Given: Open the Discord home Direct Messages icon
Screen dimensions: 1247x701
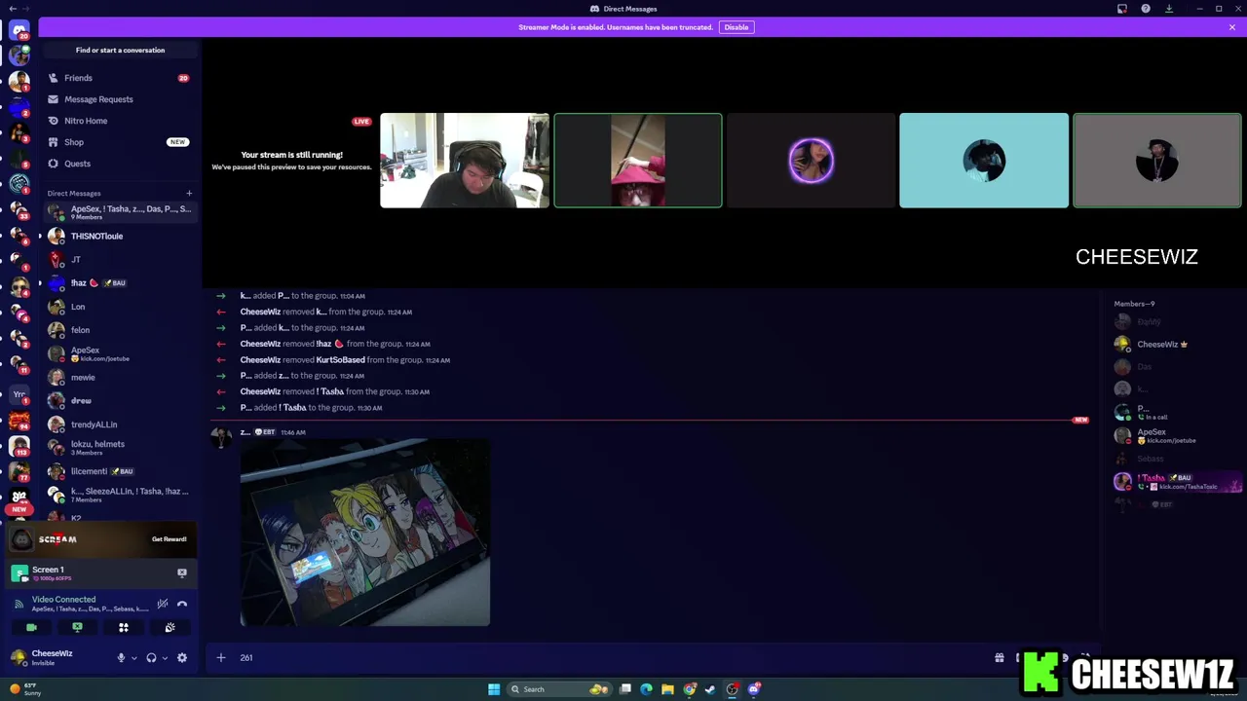Looking at the screenshot, I should [19, 30].
